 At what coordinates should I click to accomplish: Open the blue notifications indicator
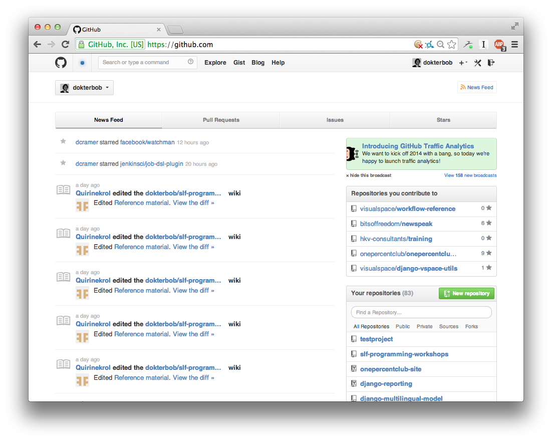point(82,63)
